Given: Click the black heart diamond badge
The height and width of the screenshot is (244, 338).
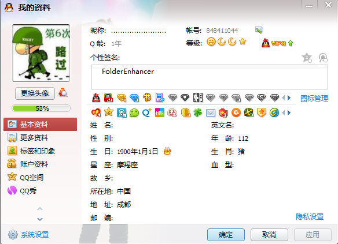Looking at the screenshot, I should [185, 97].
